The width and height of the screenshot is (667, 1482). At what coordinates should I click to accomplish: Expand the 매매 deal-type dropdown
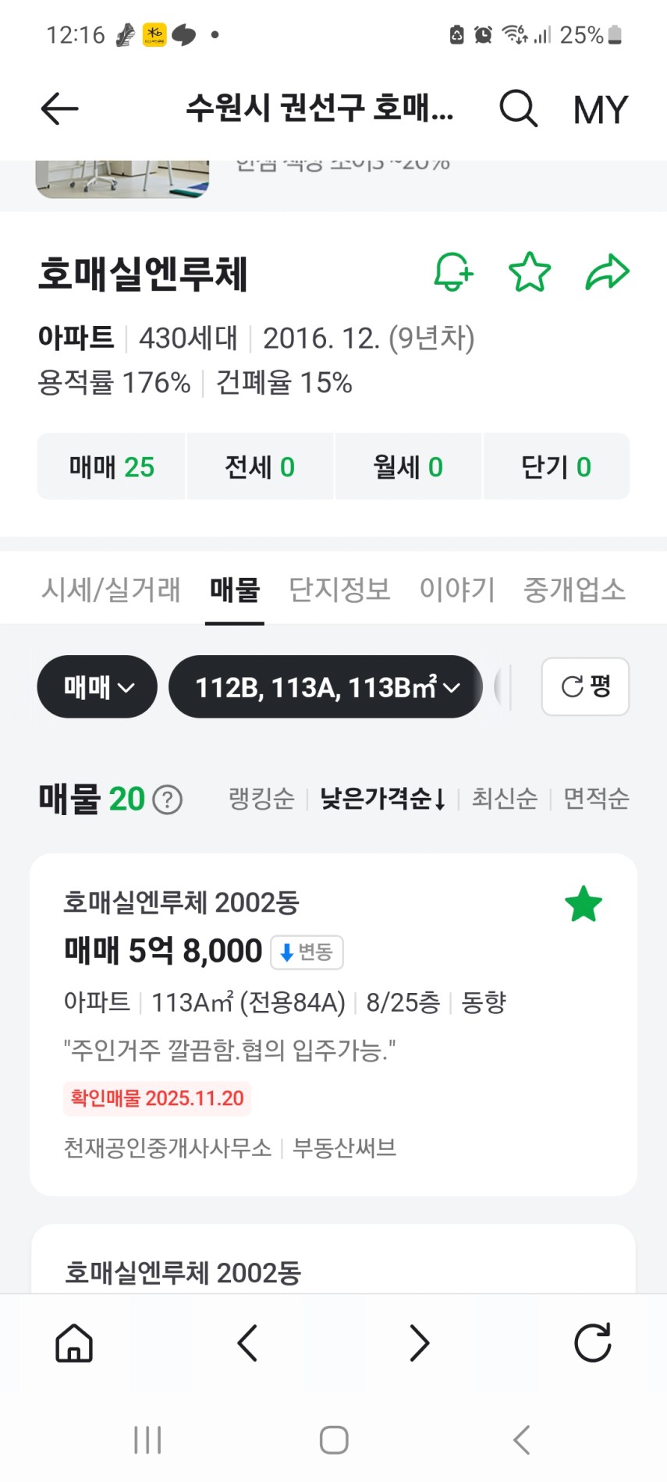click(x=98, y=686)
